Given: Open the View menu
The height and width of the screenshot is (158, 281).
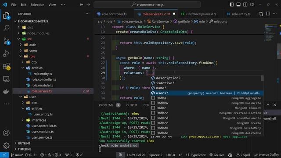Looking at the screenshot, I should (52, 5).
